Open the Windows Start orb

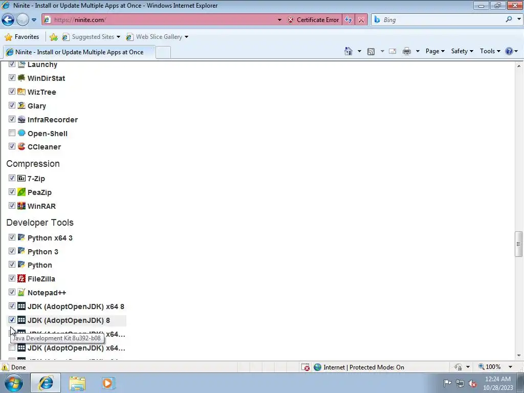(14, 383)
